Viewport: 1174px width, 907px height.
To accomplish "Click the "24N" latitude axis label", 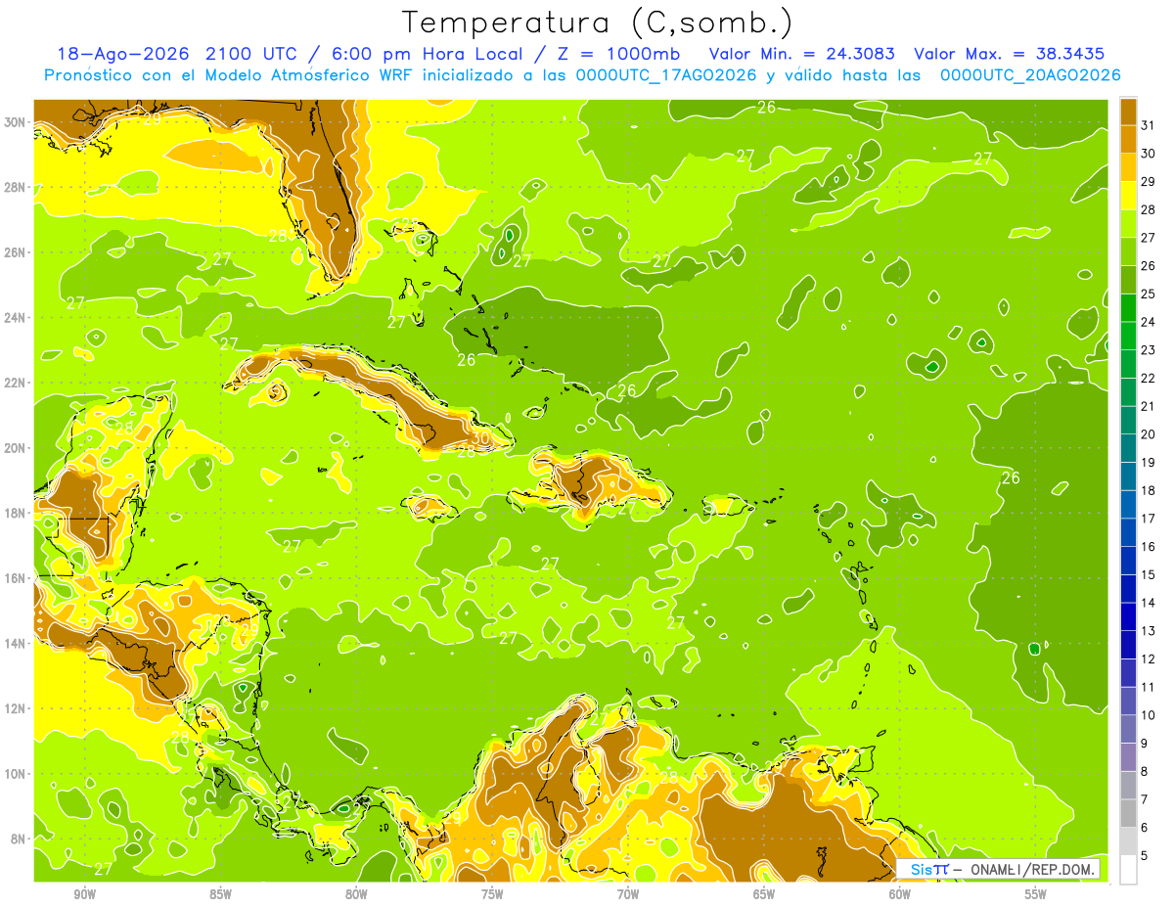I will 17,318.
